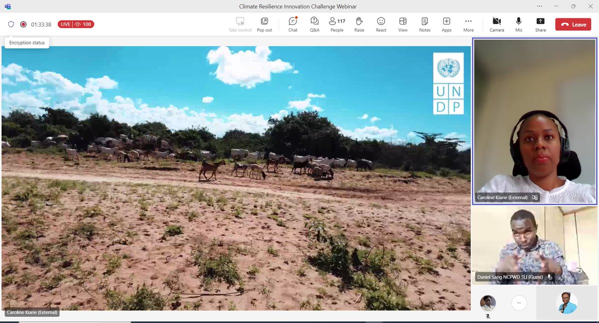This screenshot has height=323, width=599.
Task: Click the encryption status shield icon
Action: 10,23
